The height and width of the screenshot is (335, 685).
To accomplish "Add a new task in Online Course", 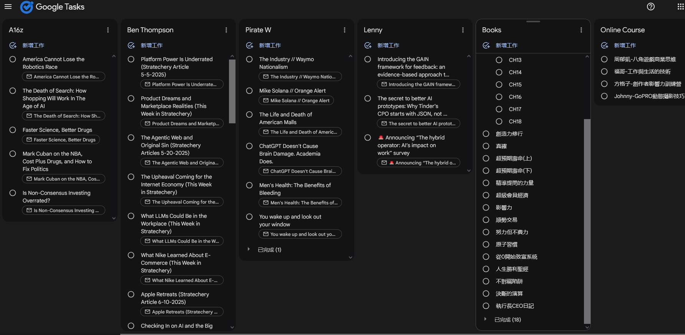I will [x=605, y=45].
